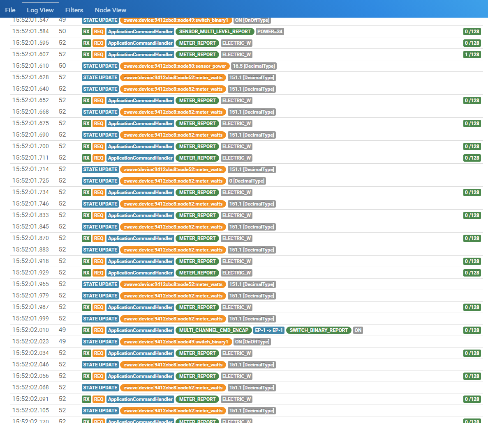Click the EP-1 -> EP-1 badge
Image resolution: width=488 pixels, height=423 pixels.
pyautogui.click(x=269, y=330)
